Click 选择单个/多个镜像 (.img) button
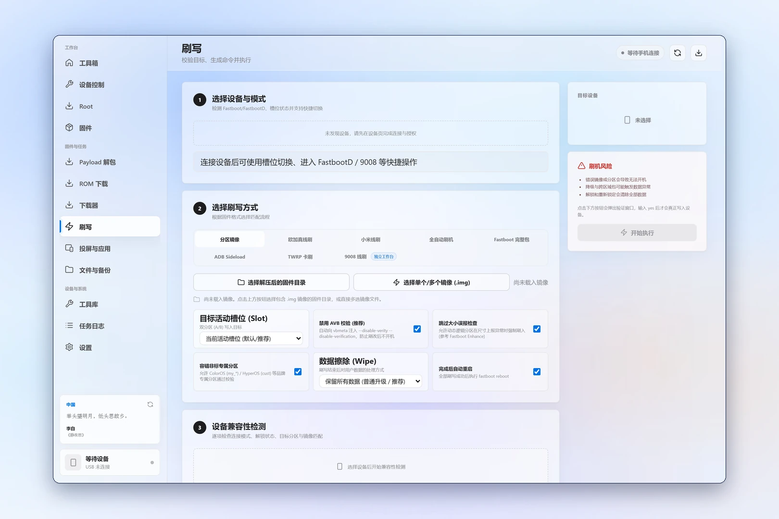The height and width of the screenshot is (519, 779). [x=431, y=283]
